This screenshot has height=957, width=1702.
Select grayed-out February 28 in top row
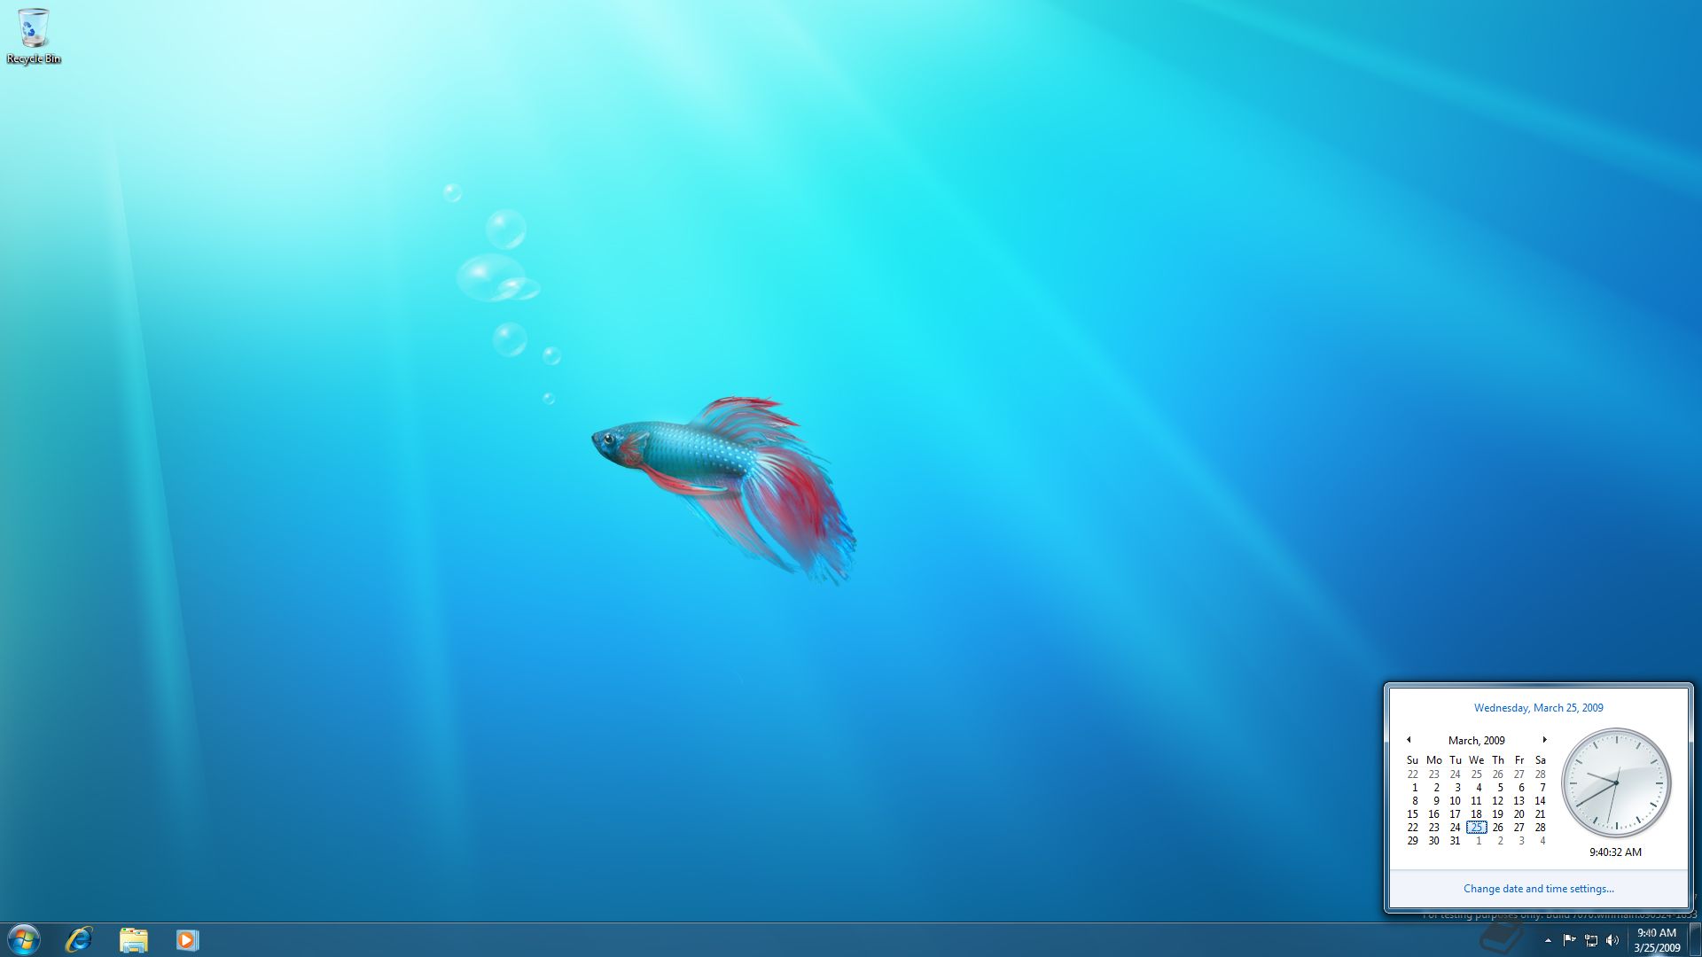(1540, 774)
